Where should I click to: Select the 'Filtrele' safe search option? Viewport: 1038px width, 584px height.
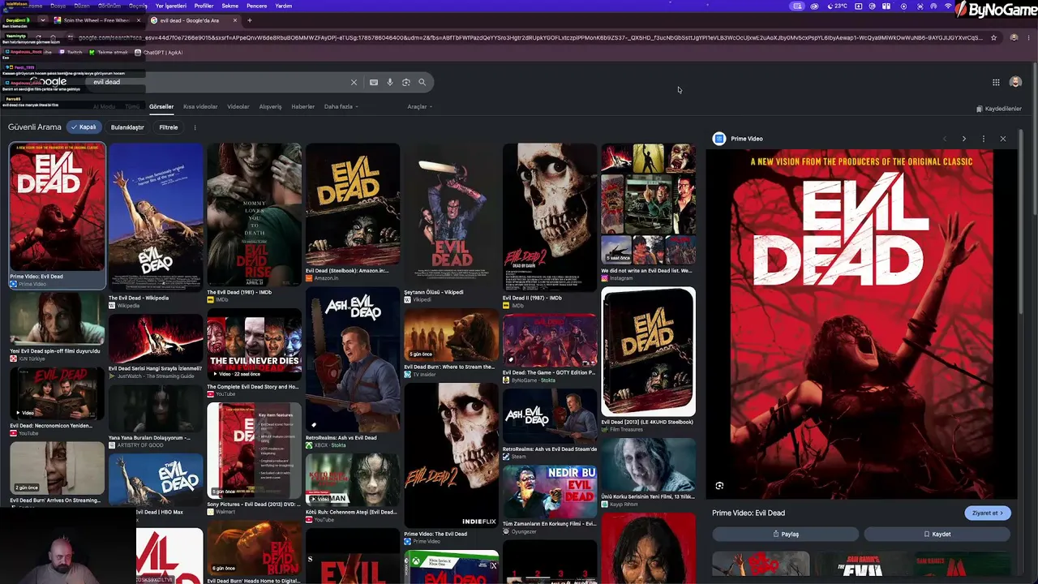169,127
